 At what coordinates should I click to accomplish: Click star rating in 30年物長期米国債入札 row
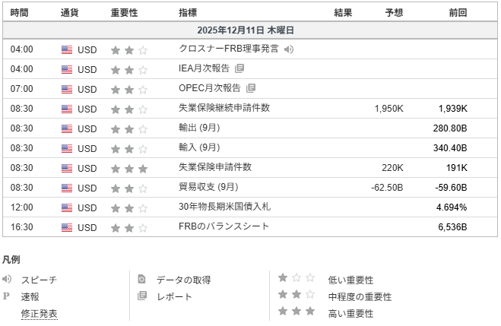coord(129,207)
